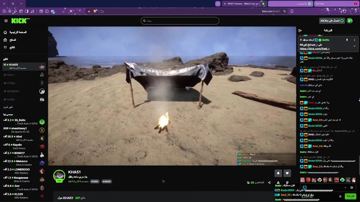Open recommended channel Absi
The height and width of the screenshot is (202, 360).
24,138
